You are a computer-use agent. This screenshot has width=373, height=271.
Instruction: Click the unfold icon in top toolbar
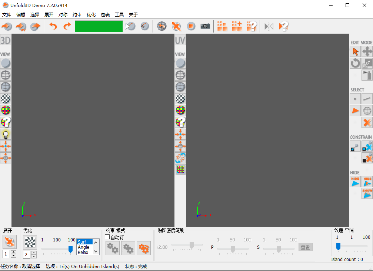pyautogui.click(x=176, y=26)
